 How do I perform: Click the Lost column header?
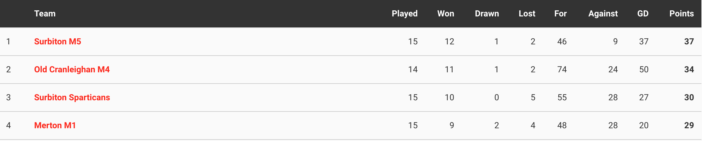click(527, 14)
